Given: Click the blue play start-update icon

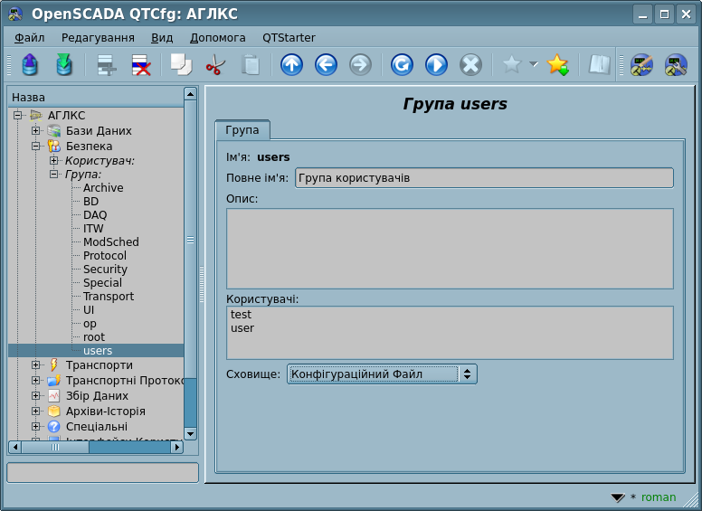Looking at the screenshot, I should tap(436, 65).
